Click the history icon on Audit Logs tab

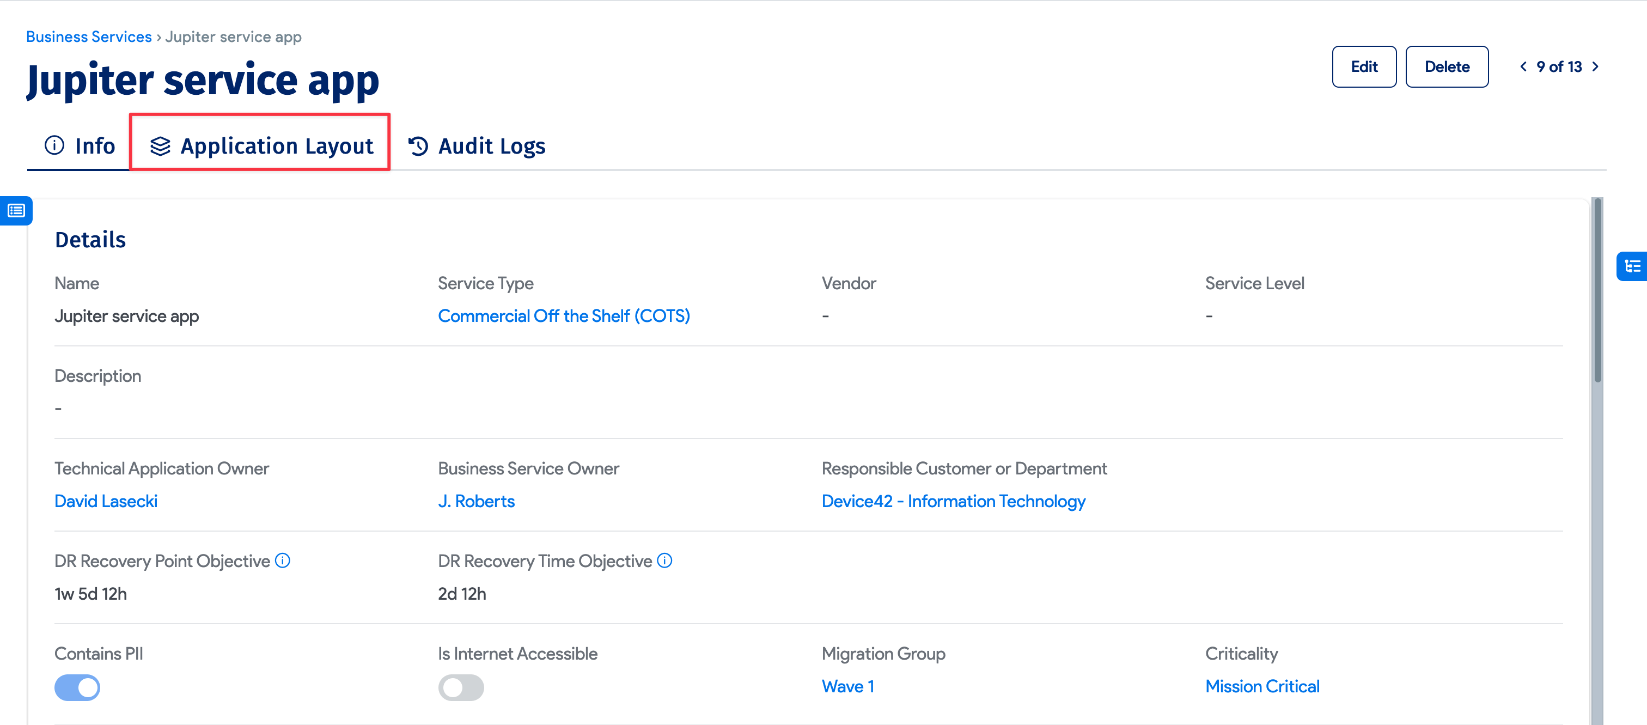coord(418,146)
